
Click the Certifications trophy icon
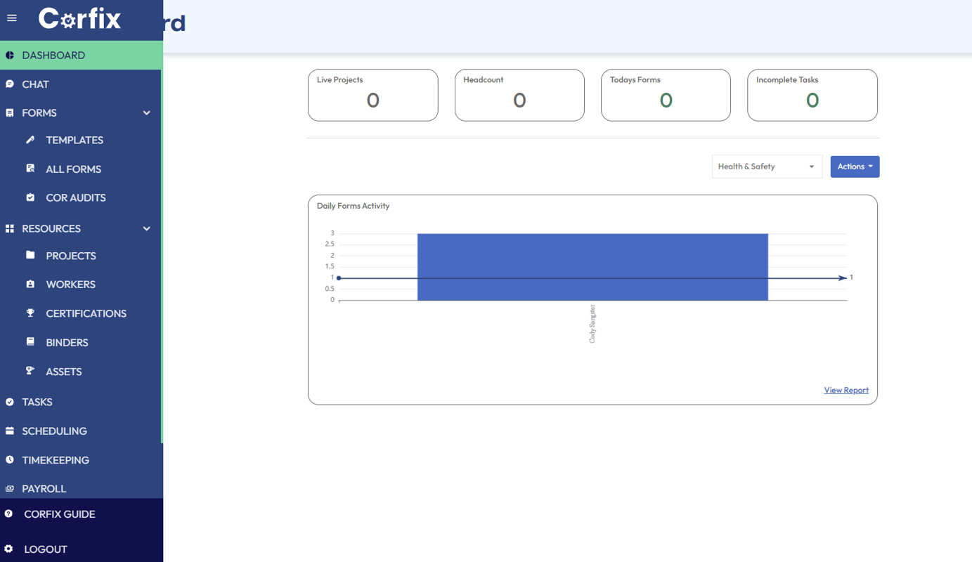[30, 313]
